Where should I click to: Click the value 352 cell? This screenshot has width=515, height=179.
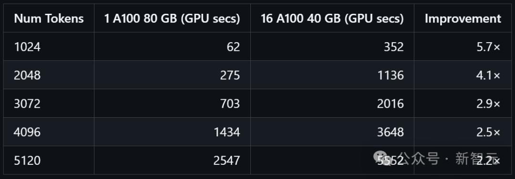332,47
